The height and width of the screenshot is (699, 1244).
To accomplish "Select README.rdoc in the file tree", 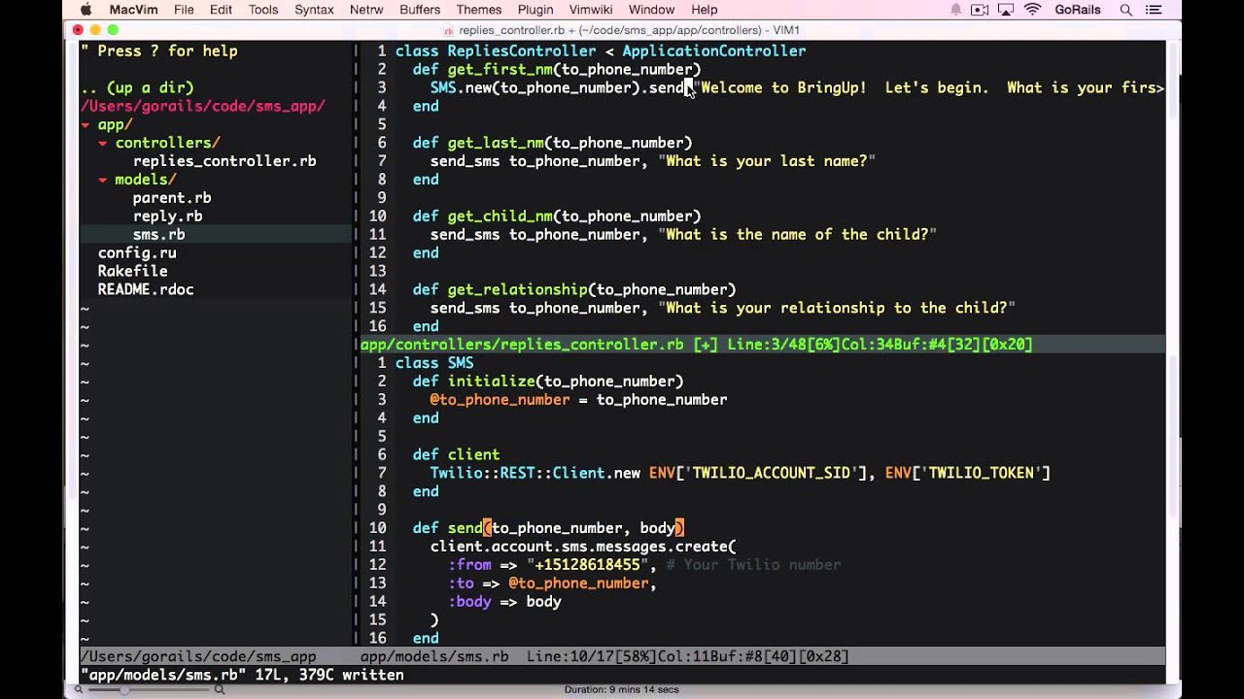I will click(x=146, y=290).
